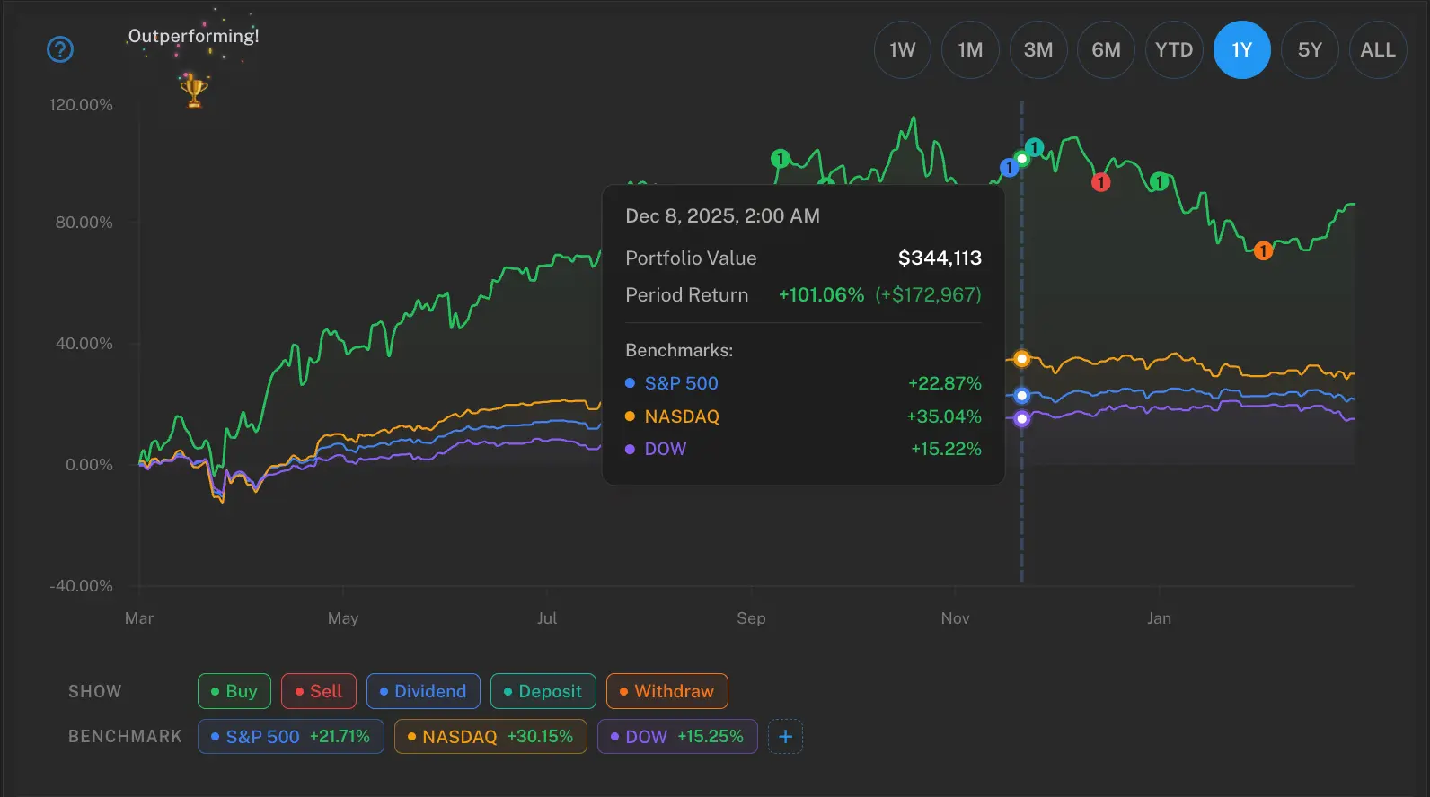Image resolution: width=1430 pixels, height=797 pixels.
Task: Click the NASDAQ line hover point
Action: (1021, 359)
